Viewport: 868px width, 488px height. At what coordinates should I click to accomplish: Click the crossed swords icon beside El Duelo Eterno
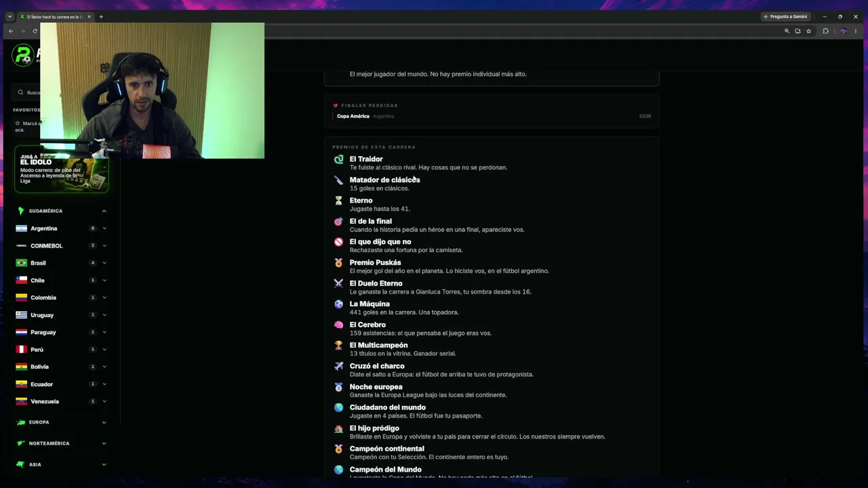pos(338,283)
